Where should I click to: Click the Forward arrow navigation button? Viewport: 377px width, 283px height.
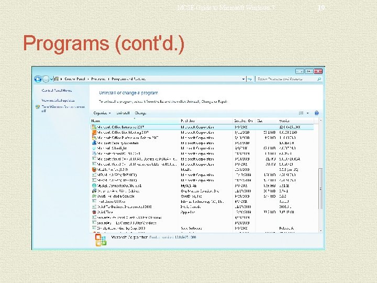46,79
